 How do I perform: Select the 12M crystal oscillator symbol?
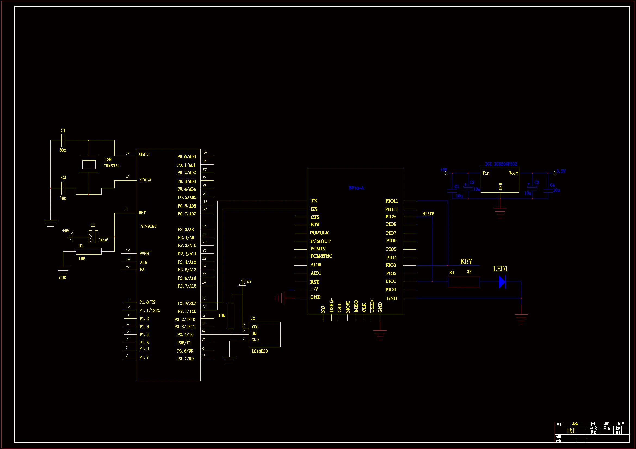(89, 165)
